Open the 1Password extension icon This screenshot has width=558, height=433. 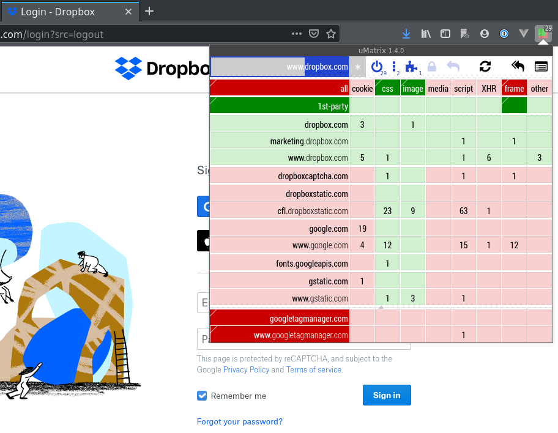point(504,34)
